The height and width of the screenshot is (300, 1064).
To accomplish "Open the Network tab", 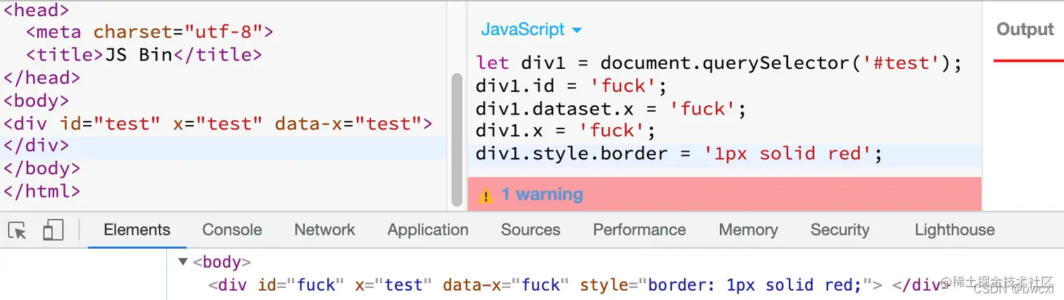I will pyautogui.click(x=324, y=230).
